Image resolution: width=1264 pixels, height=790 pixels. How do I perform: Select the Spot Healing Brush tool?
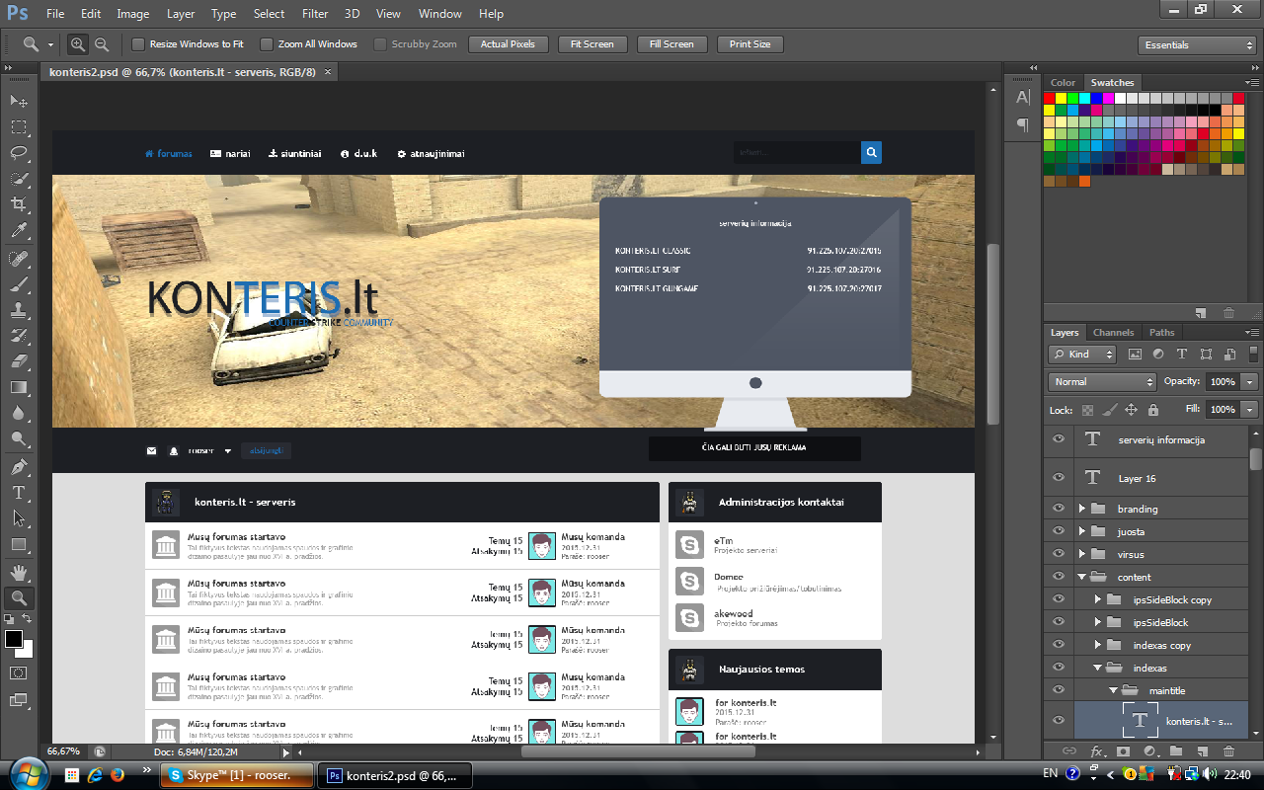pos(18,258)
